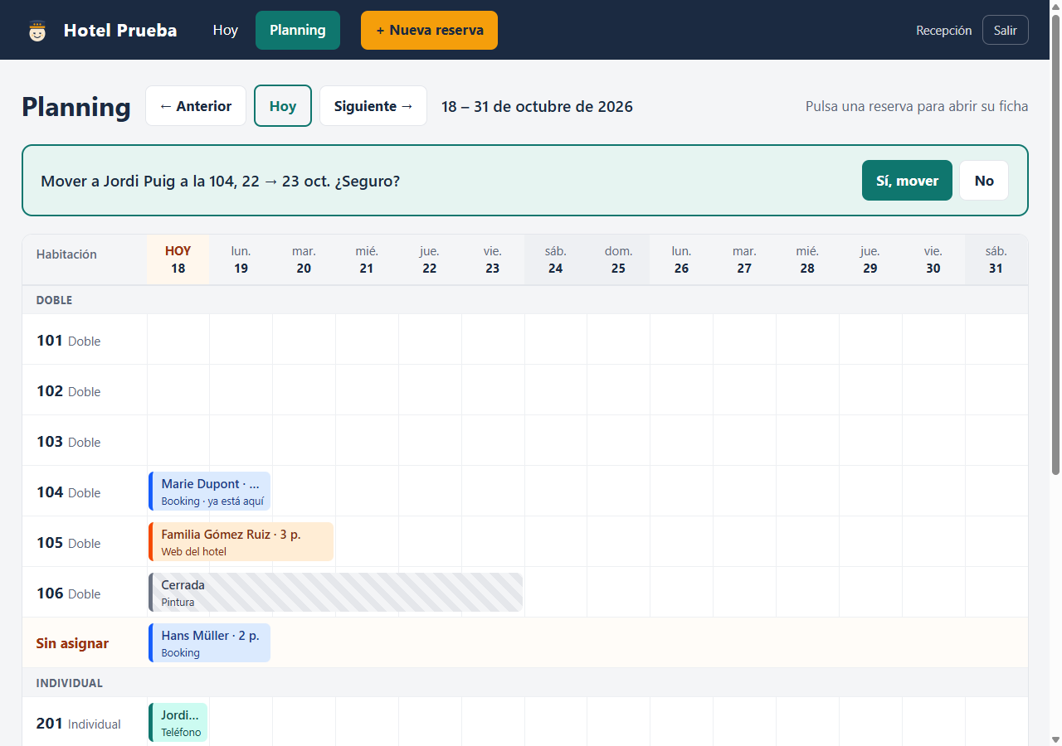Jump to today using the outlined Hoy button
The width and height of the screenshot is (1062, 746).
point(283,106)
